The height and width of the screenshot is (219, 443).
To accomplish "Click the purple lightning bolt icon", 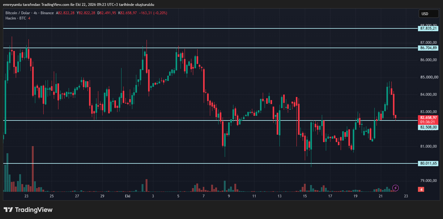I will tap(395, 188).
